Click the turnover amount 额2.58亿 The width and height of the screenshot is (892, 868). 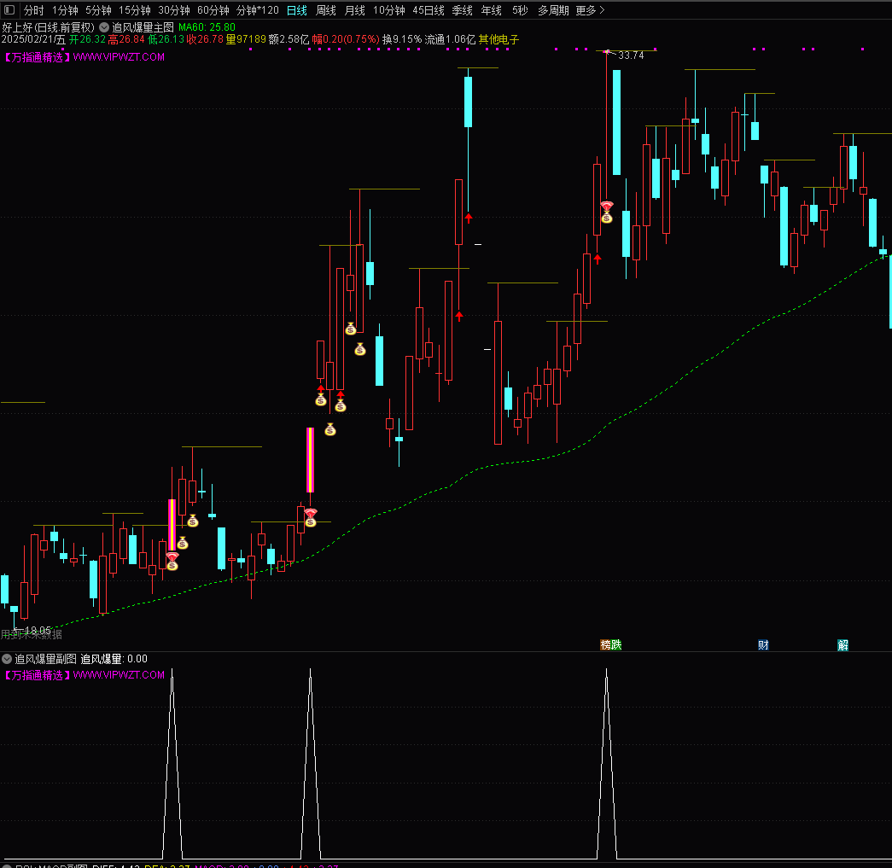(x=289, y=39)
